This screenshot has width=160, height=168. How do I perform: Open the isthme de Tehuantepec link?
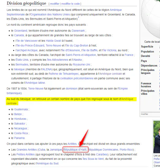tap(64, 74)
